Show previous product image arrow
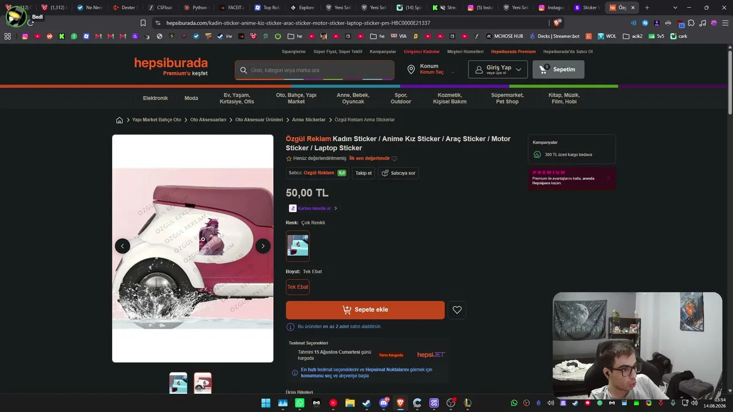 point(123,246)
